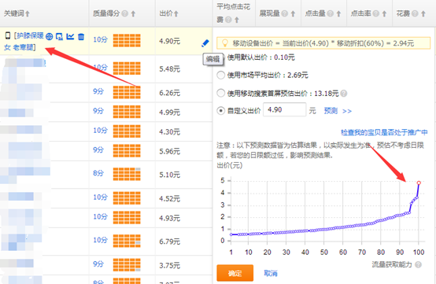Click the blue pencil edit icon beside 4.90元

tap(205, 43)
